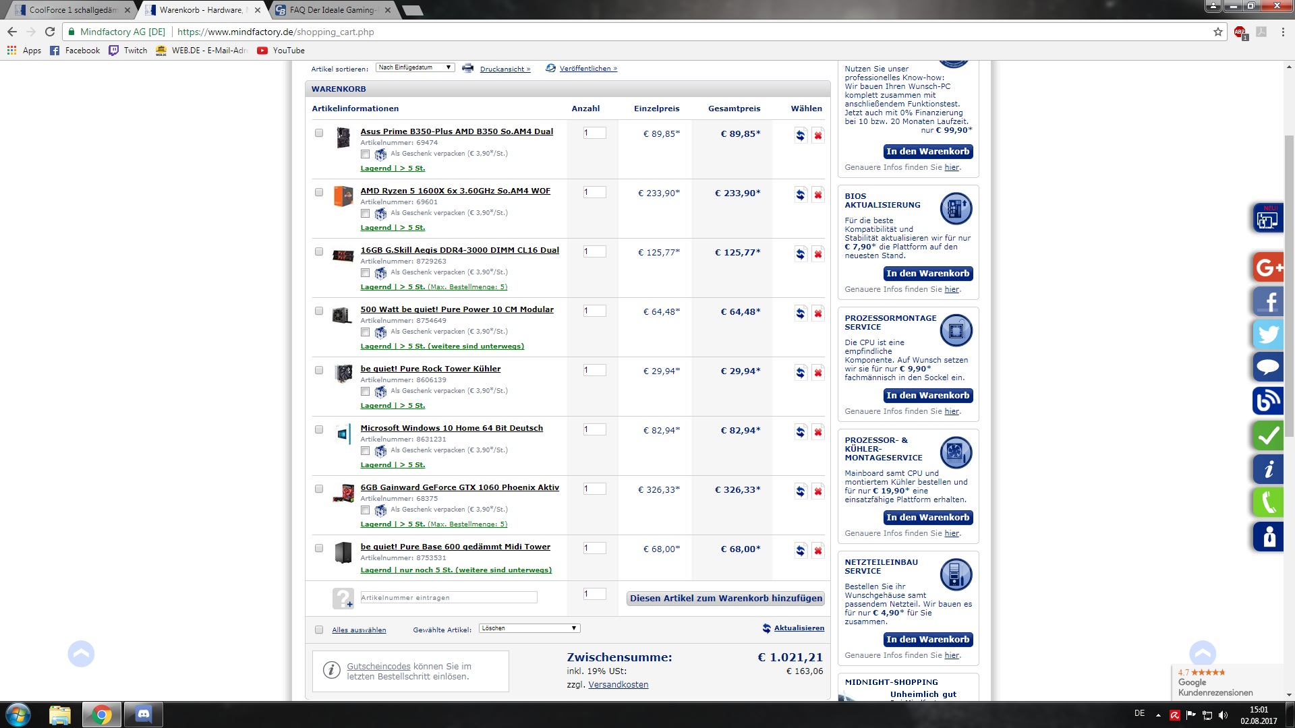Open the Nach Einfügedatum sort dropdown
The height and width of the screenshot is (728, 1295).
click(415, 67)
